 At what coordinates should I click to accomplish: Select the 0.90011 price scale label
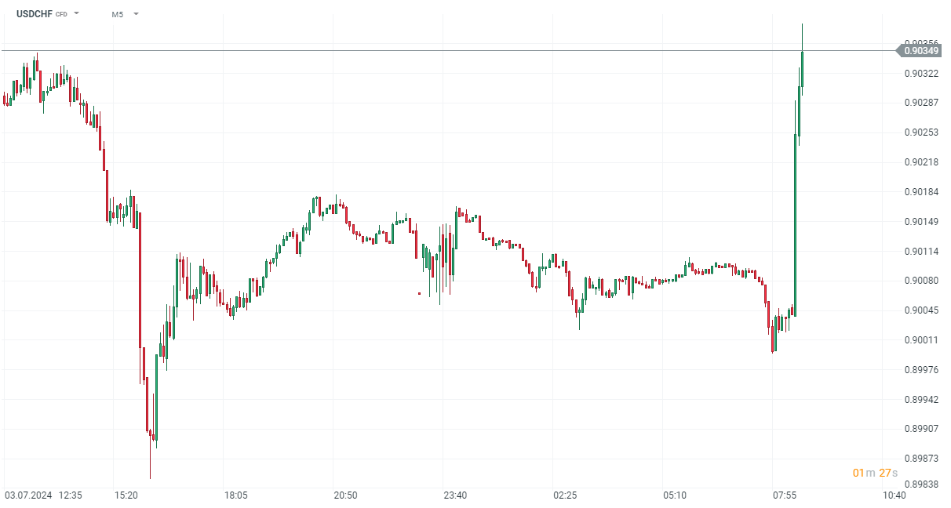[x=921, y=340]
